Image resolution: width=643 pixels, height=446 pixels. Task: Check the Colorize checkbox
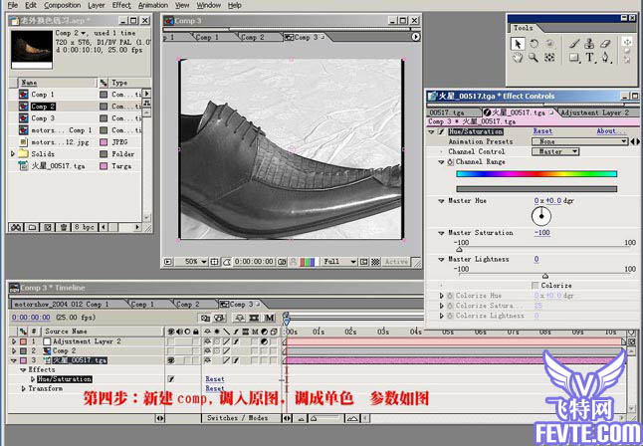[536, 285]
